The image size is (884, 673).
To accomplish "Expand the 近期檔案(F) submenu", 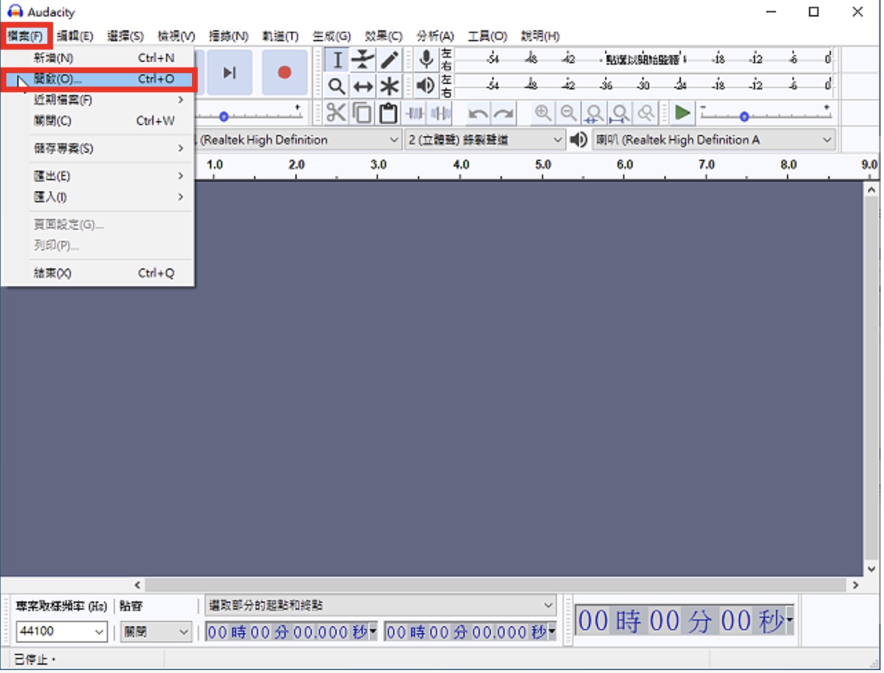I will [x=98, y=100].
